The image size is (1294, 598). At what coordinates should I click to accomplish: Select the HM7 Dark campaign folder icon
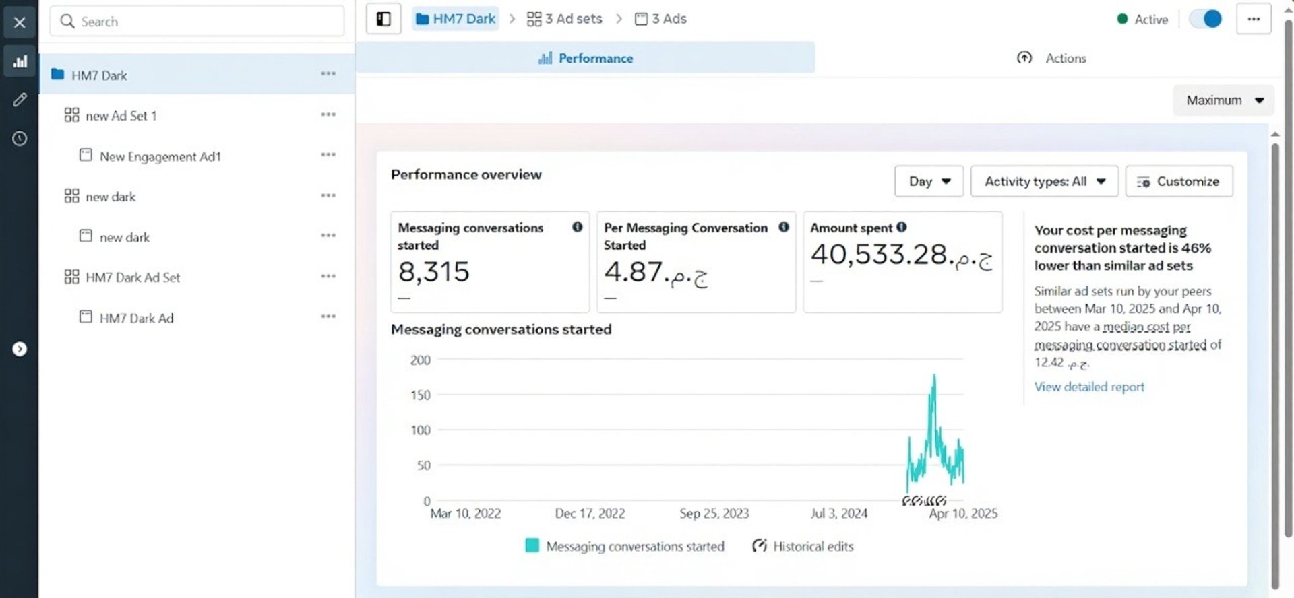(x=58, y=74)
